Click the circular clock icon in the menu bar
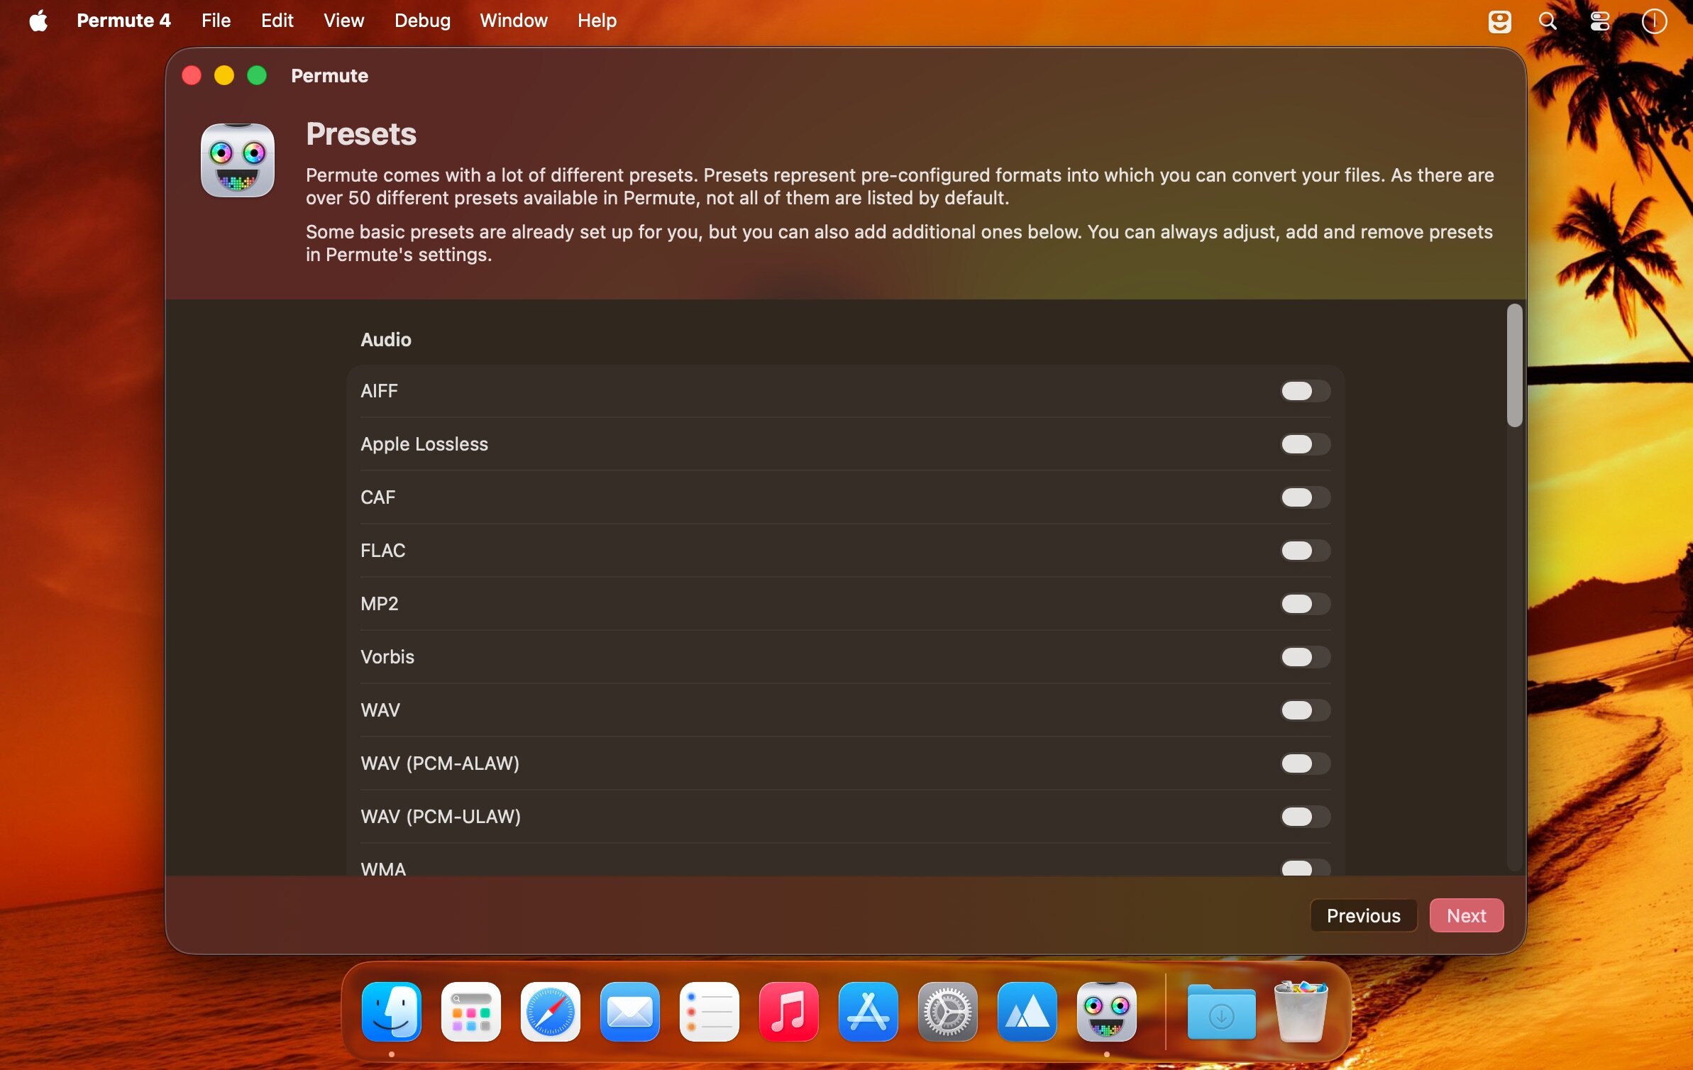This screenshot has height=1070, width=1693. (x=1654, y=21)
